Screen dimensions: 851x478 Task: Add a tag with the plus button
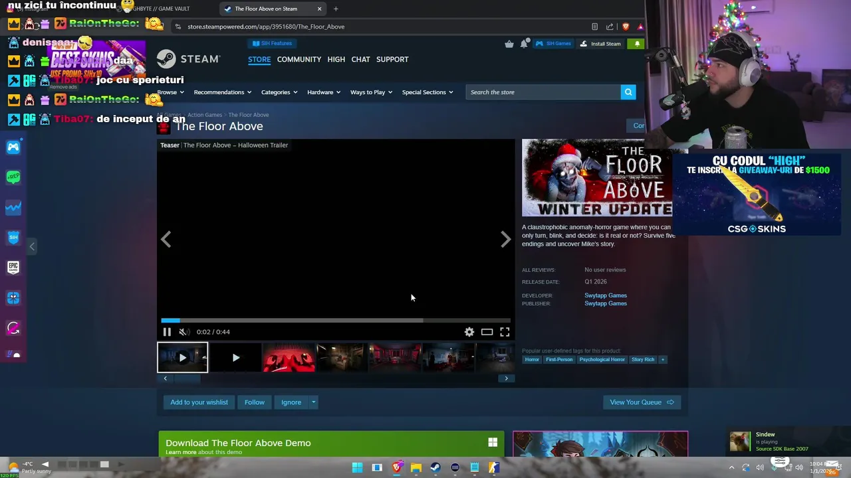662,359
